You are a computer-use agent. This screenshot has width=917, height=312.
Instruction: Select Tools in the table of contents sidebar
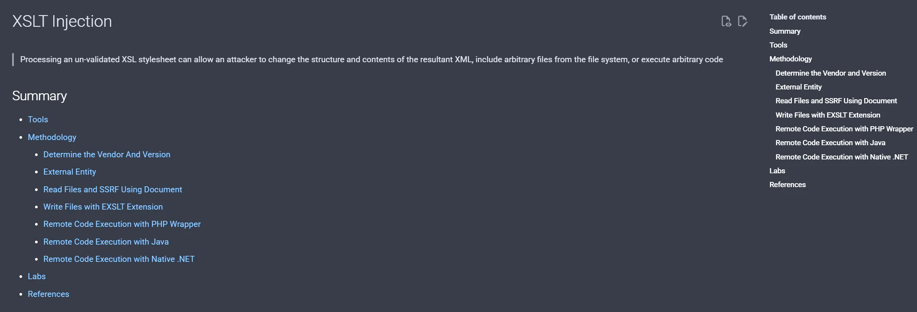[778, 45]
